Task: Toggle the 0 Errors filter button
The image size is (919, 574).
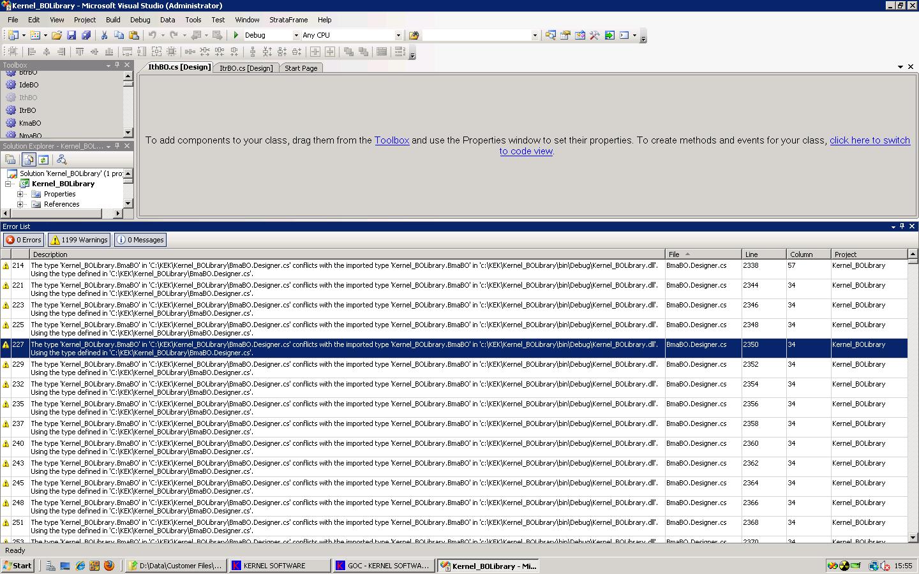Action: tap(24, 240)
